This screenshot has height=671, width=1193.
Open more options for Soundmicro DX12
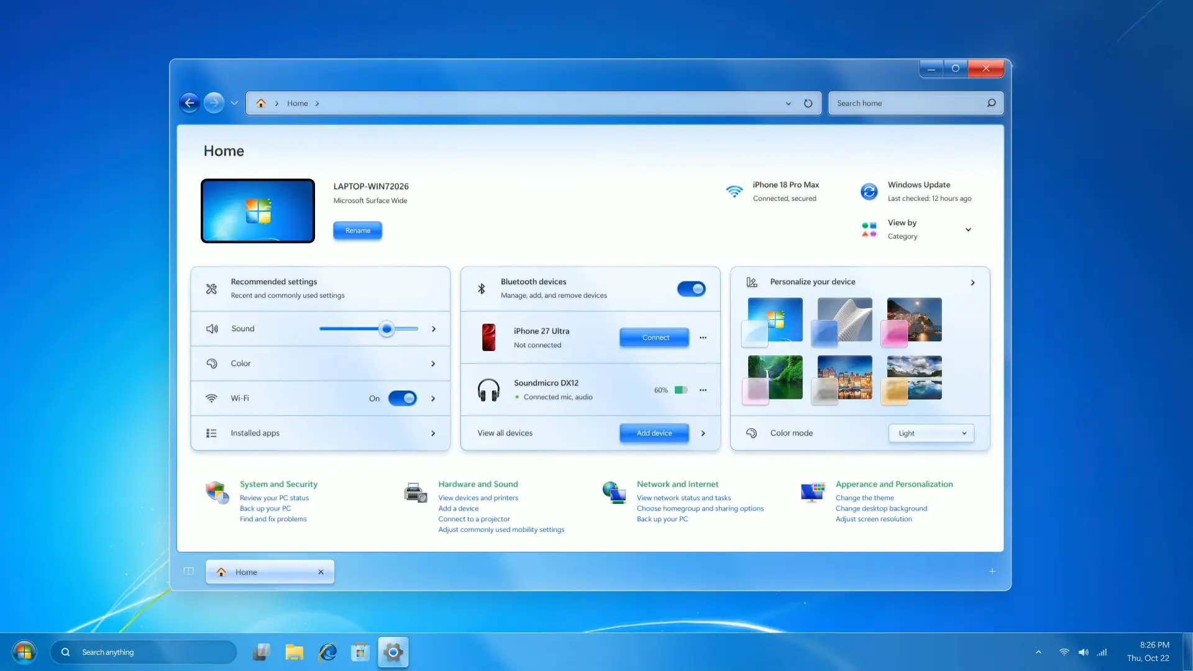(x=703, y=390)
